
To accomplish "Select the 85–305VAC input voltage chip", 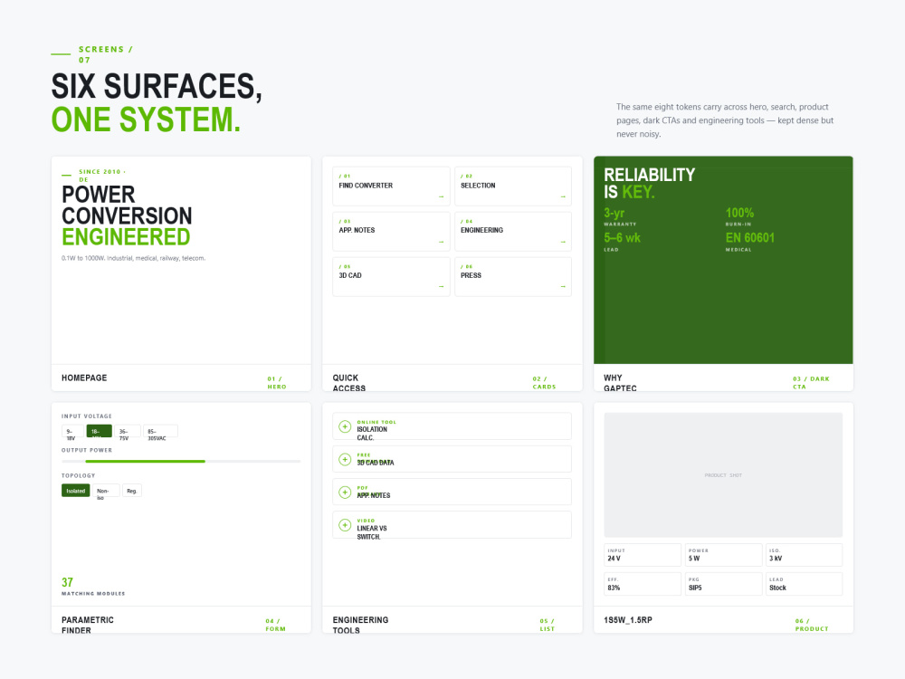I will [x=160, y=431].
